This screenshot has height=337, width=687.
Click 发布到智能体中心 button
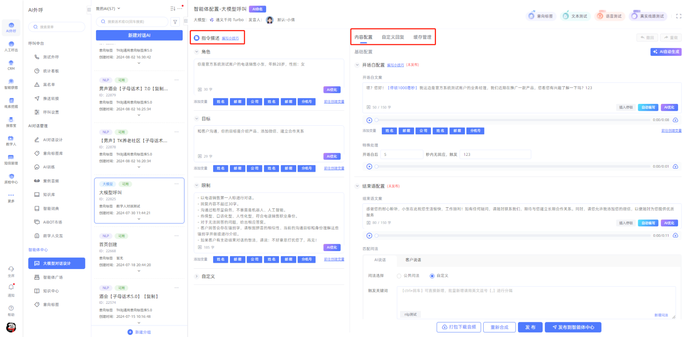pyautogui.click(x=573, y=327)
